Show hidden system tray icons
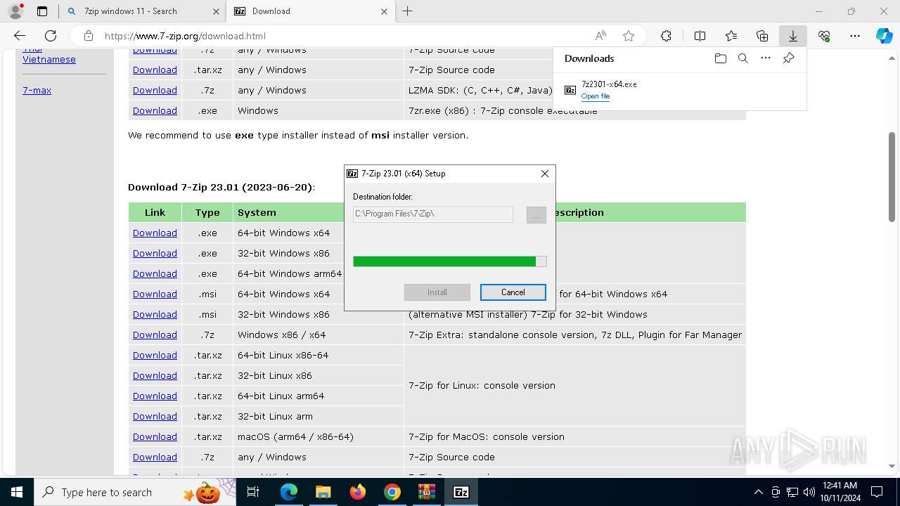The width and height of the screenshot is (900, 506). pos(758,492)
